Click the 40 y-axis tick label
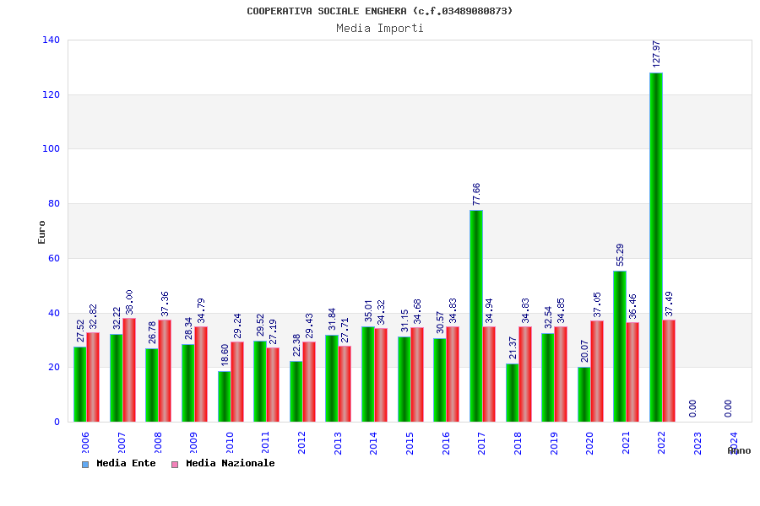The image size is (760, 506). (x=54, y=313)
